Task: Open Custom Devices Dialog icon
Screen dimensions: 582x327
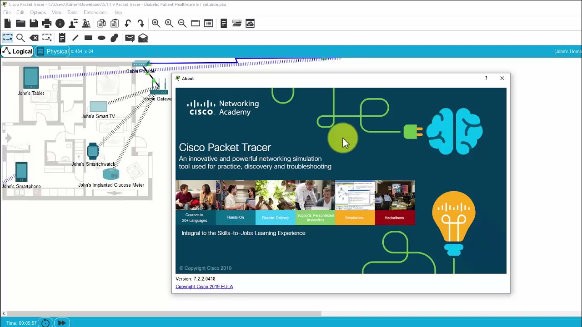Action: pos(208,24)
